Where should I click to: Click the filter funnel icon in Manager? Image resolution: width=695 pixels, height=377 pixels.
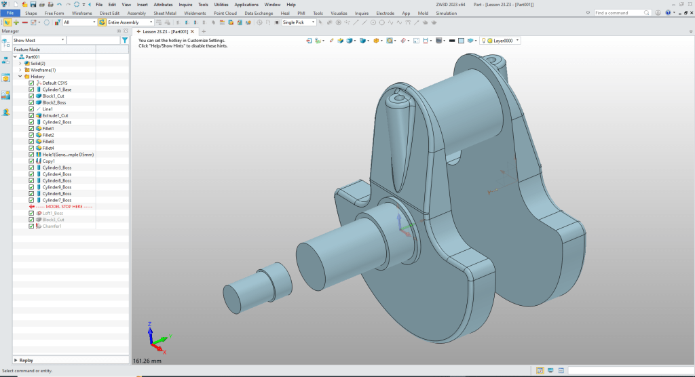point(124,41)
